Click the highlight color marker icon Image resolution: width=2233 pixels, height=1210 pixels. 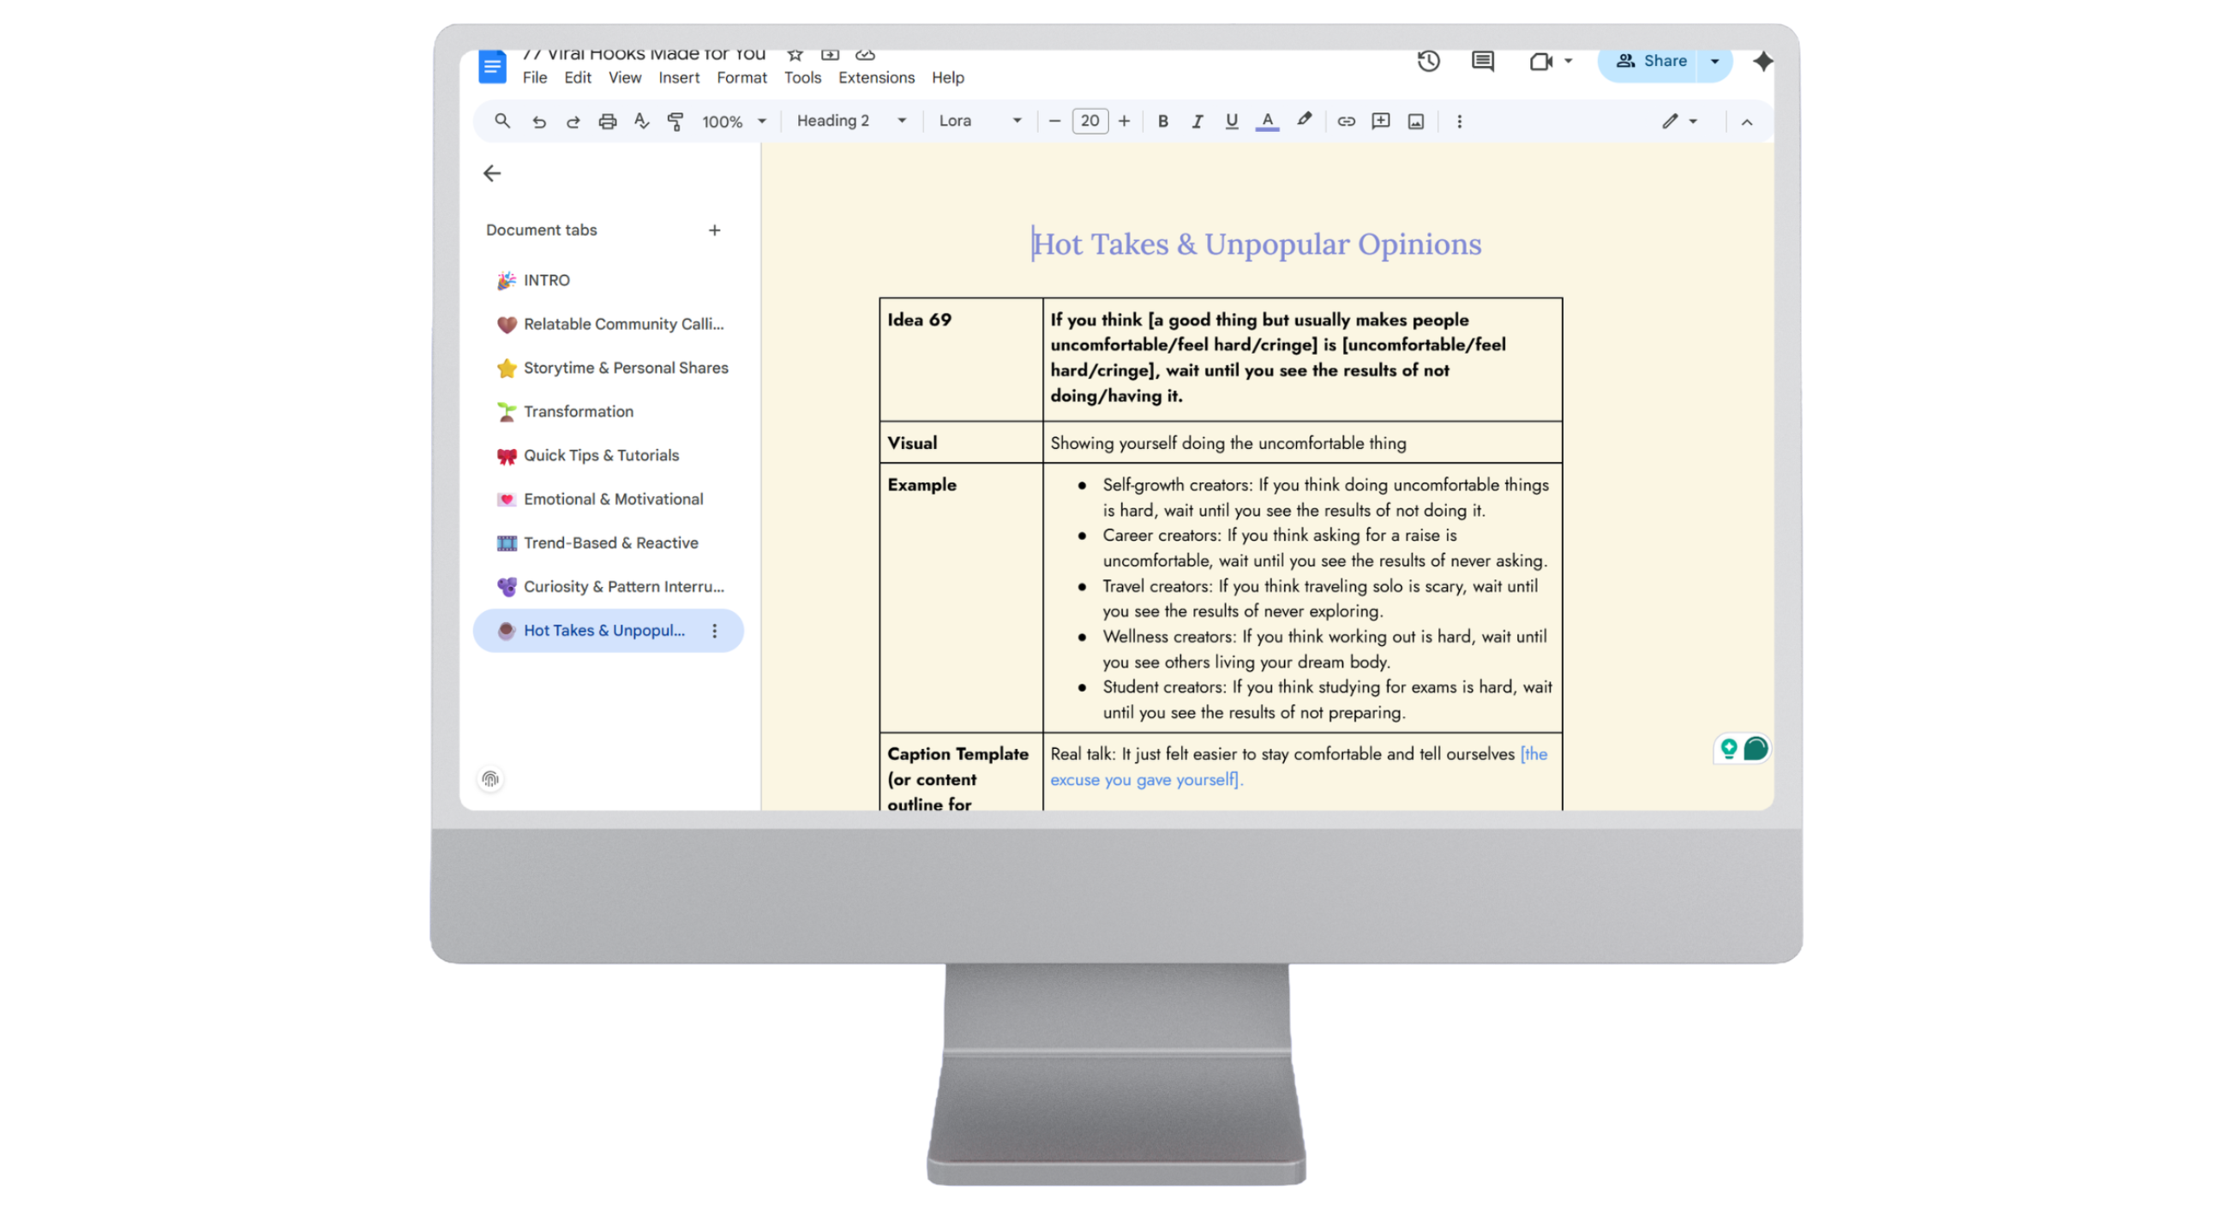pos(1304,121)
